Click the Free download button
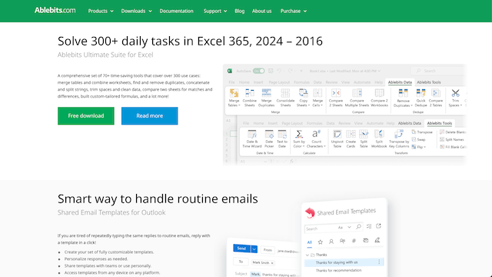The height and width of the screenshot is (277, 492). [86, 116]
